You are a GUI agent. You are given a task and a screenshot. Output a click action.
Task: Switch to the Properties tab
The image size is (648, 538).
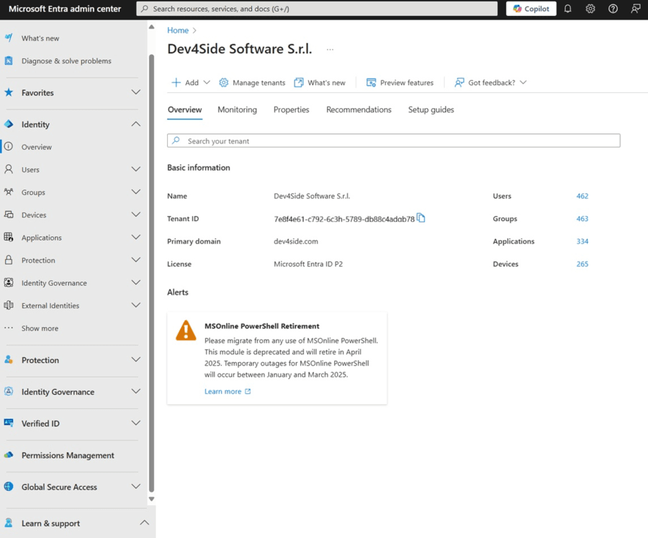(292, 109)
